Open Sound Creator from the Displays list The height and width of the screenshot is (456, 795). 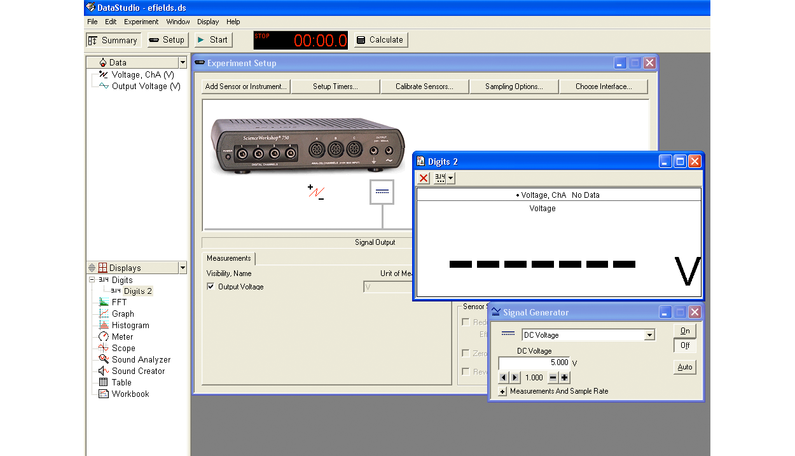point(138,371)
